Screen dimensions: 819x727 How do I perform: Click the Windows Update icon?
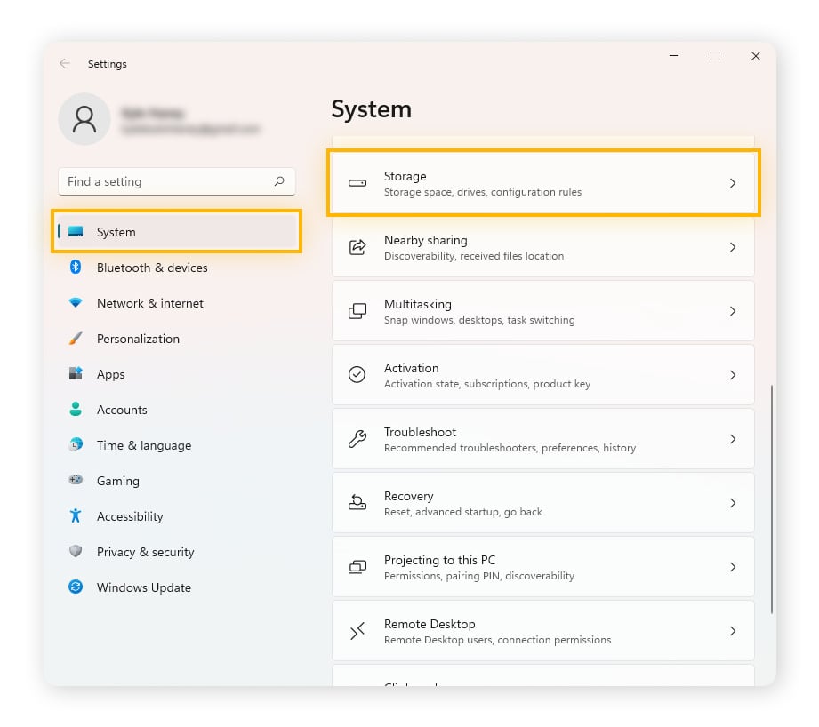(x=76, y=587)
